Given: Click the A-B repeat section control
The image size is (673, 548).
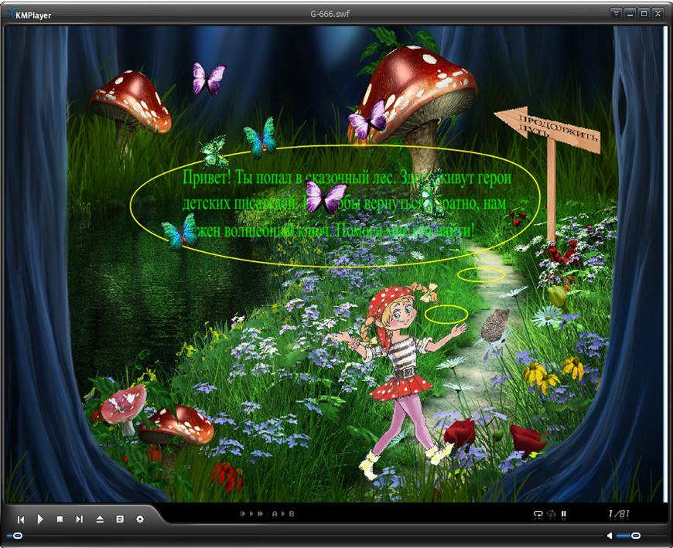Looking at the screenshot, I should [x=282, y=513].
